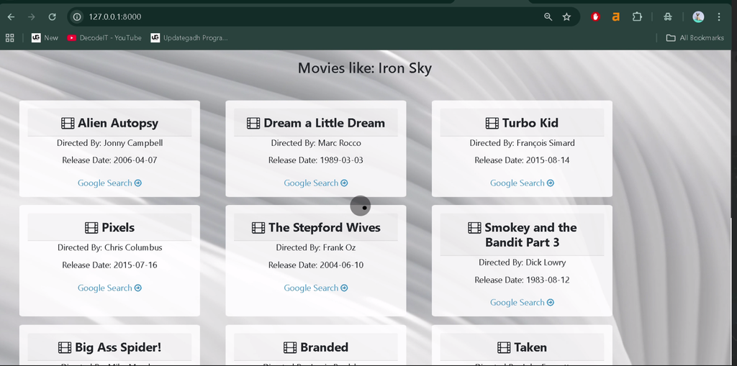737x366 pixels.
Task: Open Google Search for The Stepford Wives
Action: pos(316,288)
